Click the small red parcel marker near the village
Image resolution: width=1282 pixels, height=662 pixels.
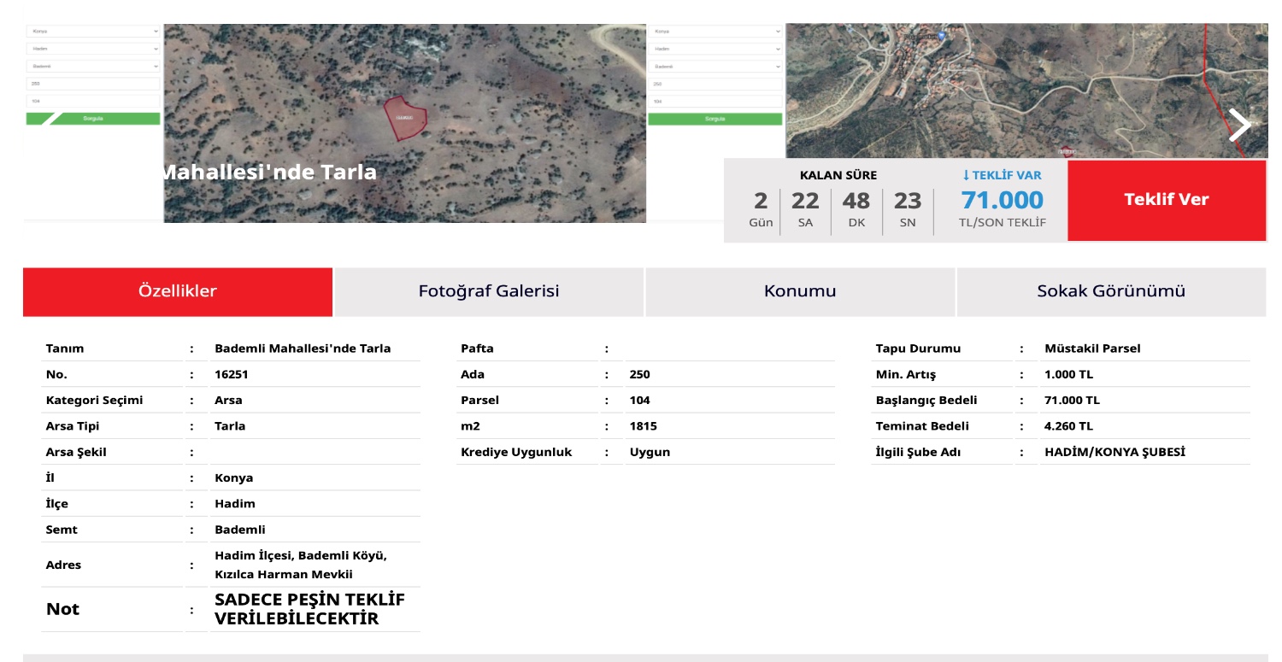[x=1067, y=151]
